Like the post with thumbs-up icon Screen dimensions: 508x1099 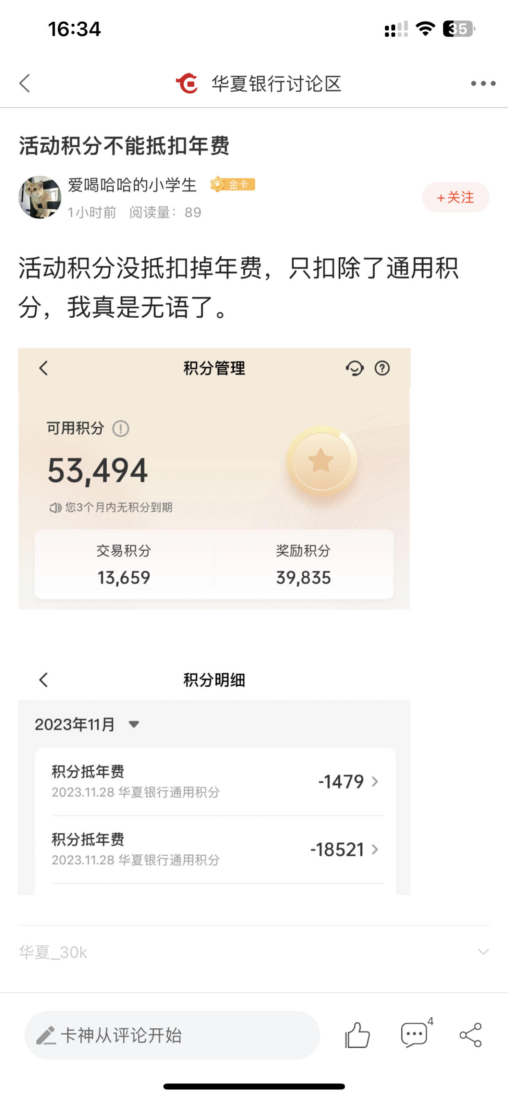tap(357, 1034)
